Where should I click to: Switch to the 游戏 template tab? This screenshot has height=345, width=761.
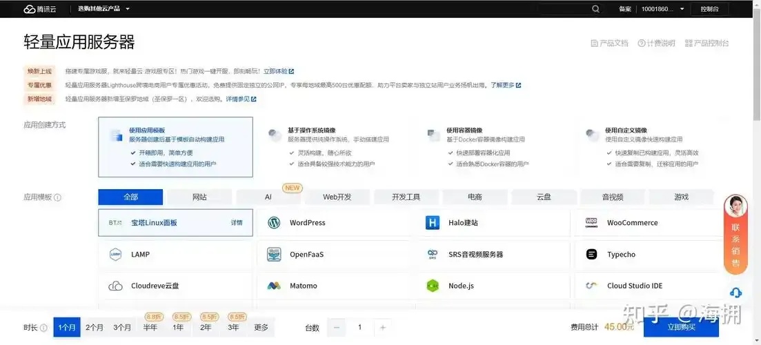(x=682, y=197)
